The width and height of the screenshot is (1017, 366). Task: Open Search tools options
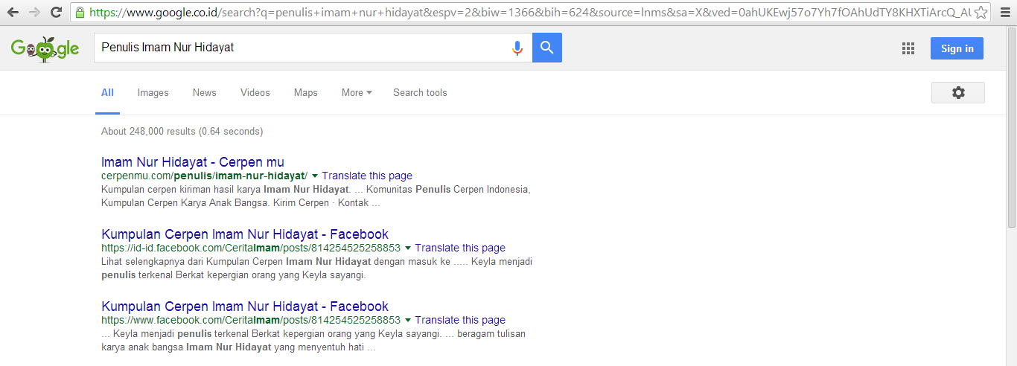point(420,92)
